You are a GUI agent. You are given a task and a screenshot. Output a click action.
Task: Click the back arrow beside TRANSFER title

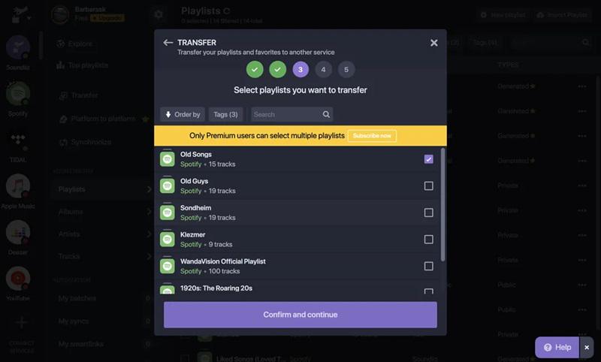click(x=168, y=43)
